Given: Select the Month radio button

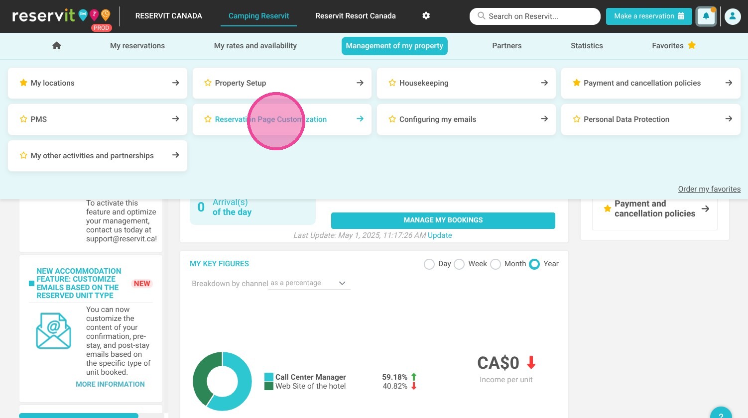Looking at the screenshot, I should click(x=496, y=264).
